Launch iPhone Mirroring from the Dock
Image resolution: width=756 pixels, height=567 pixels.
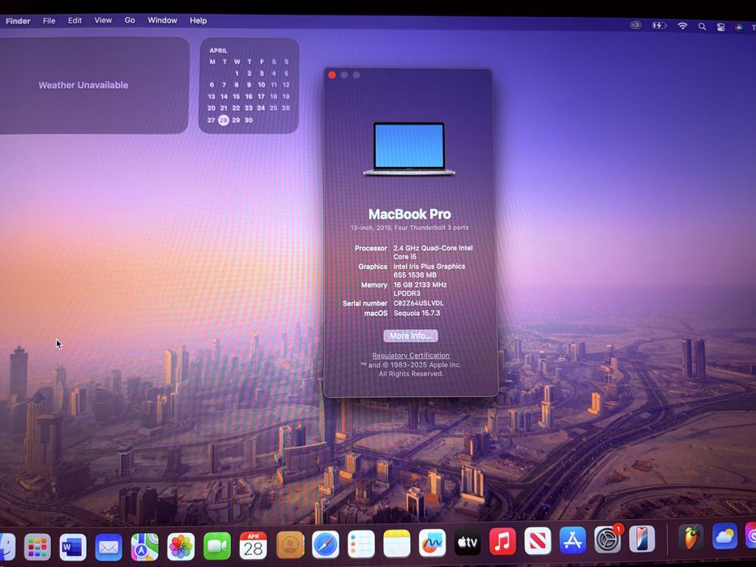tap(642, 538)
